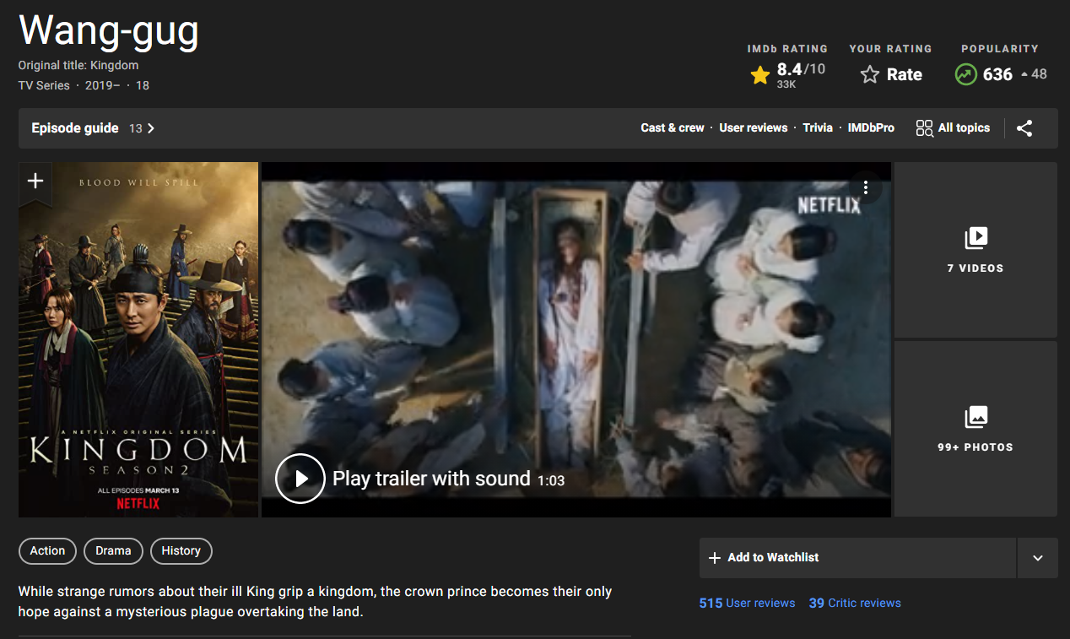Screen dimensions: 1070x639
Task: Click the 8.4/10 IMDb rating score
Action: tap(801, 69)
